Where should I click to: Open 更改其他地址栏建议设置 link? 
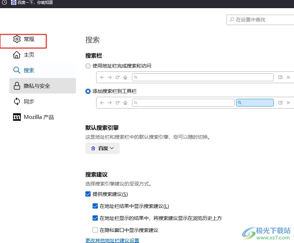point(112,240)
